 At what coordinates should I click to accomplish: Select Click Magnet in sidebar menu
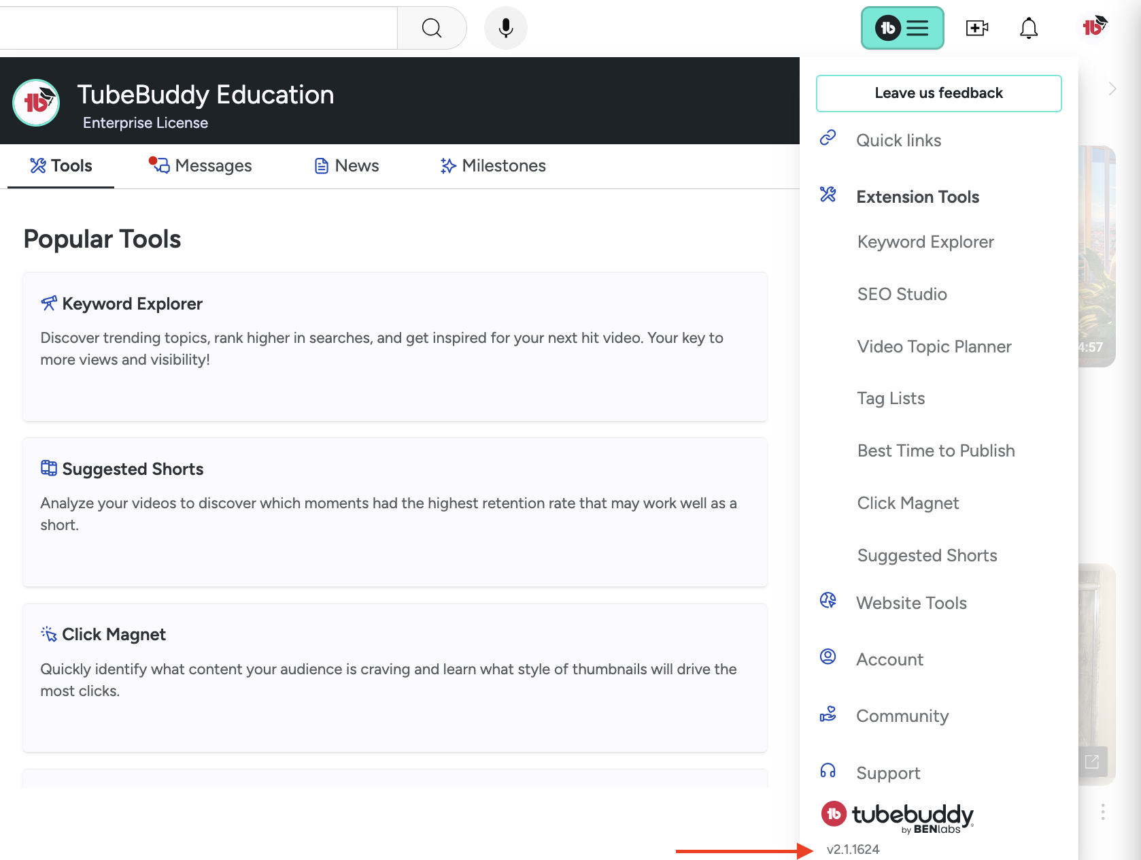click(x=908, y=503)
